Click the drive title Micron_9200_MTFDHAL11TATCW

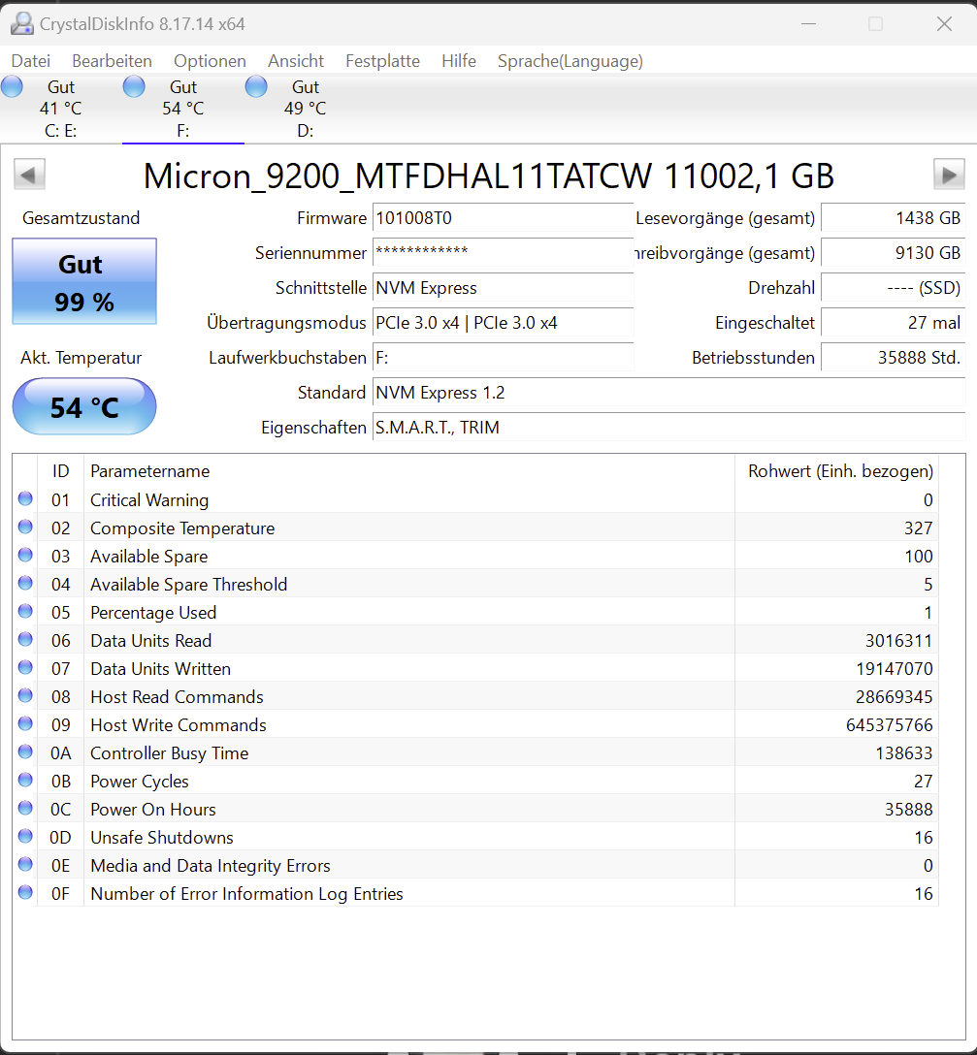(x=397, y=176)
